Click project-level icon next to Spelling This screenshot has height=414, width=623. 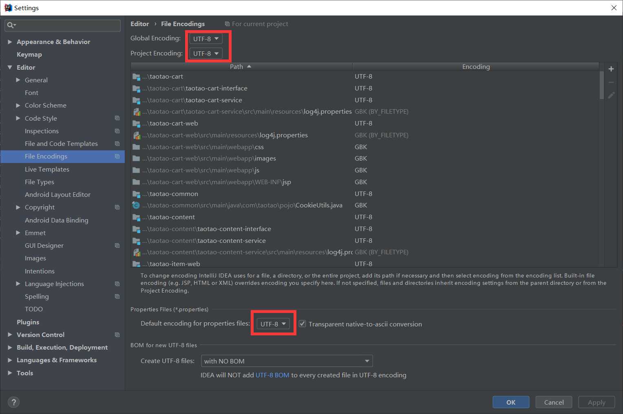117,296
